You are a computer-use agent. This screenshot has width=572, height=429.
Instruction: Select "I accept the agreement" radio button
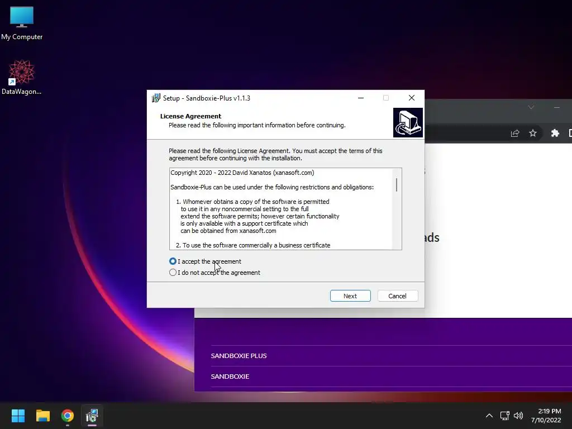pos(173,261)
